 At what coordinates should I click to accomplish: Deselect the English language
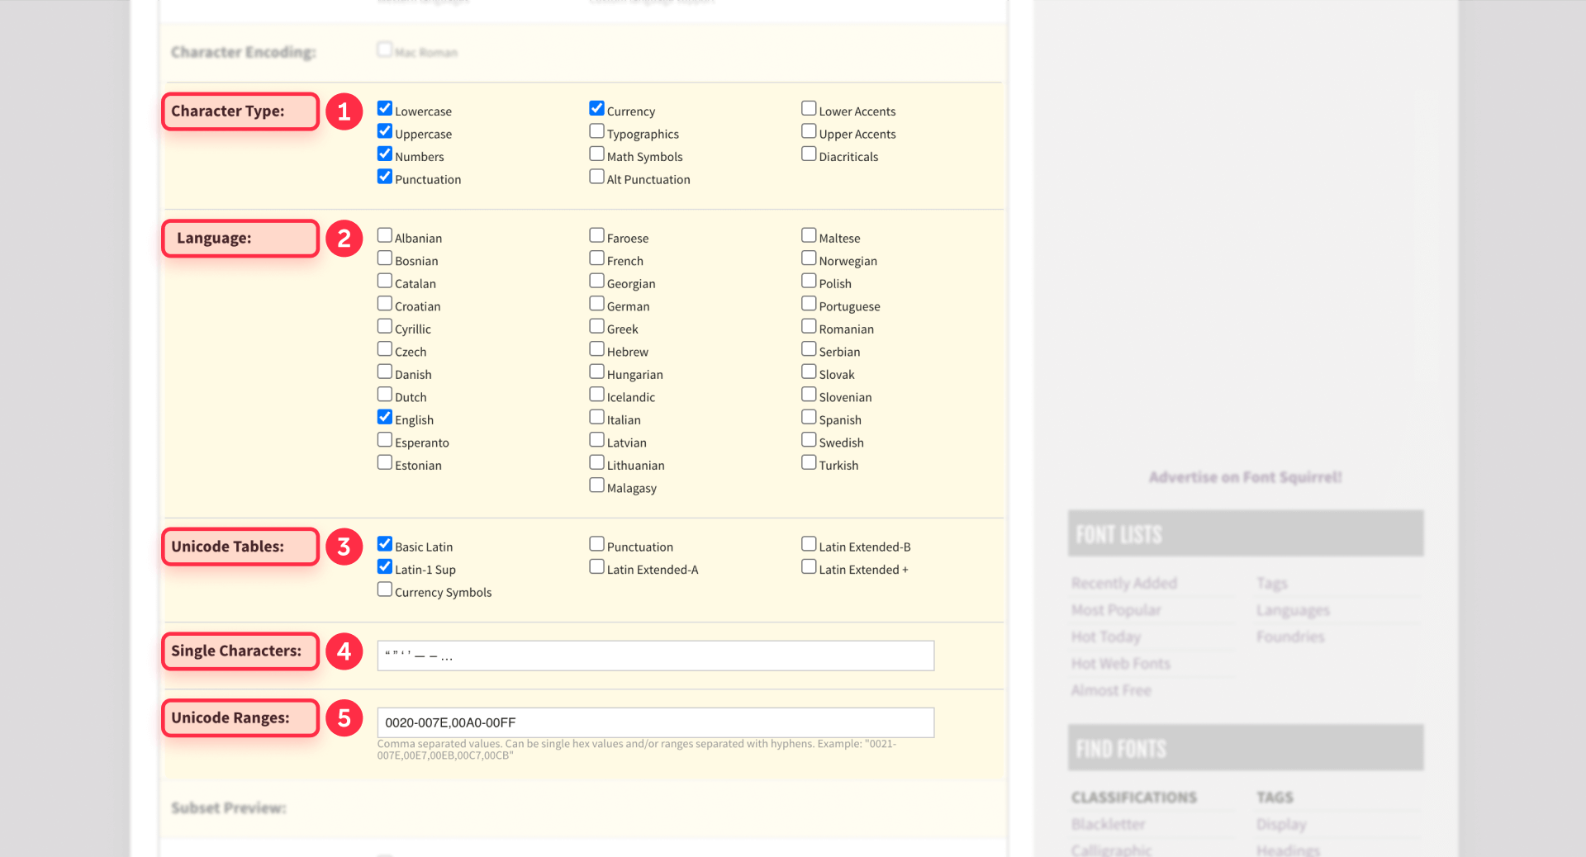384,416
